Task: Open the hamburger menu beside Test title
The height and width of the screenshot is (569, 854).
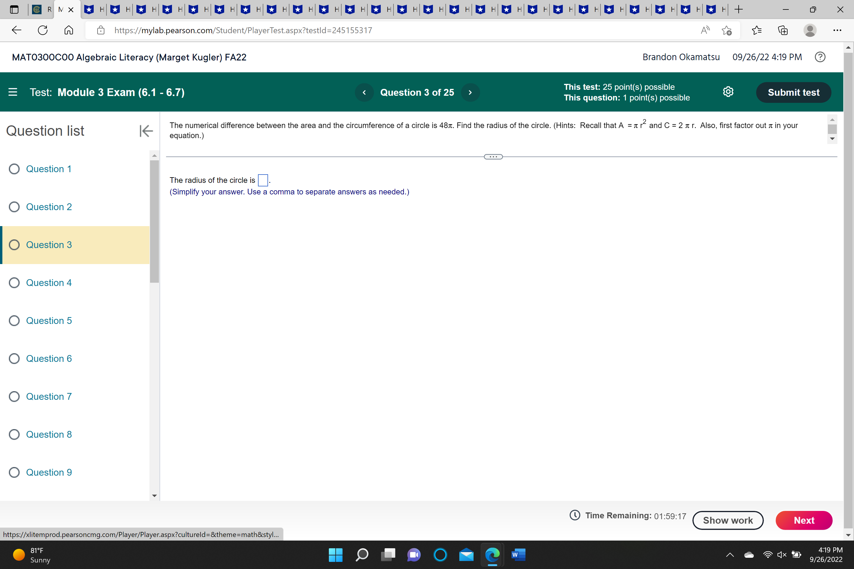Action: [x=13, y=92]
